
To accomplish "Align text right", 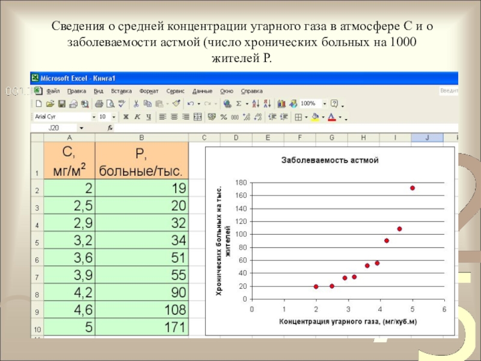I will (x=186, y=117).
